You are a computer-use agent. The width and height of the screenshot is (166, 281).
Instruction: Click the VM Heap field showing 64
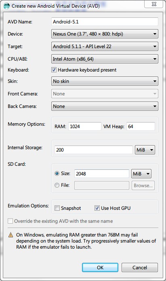[141, 126]
